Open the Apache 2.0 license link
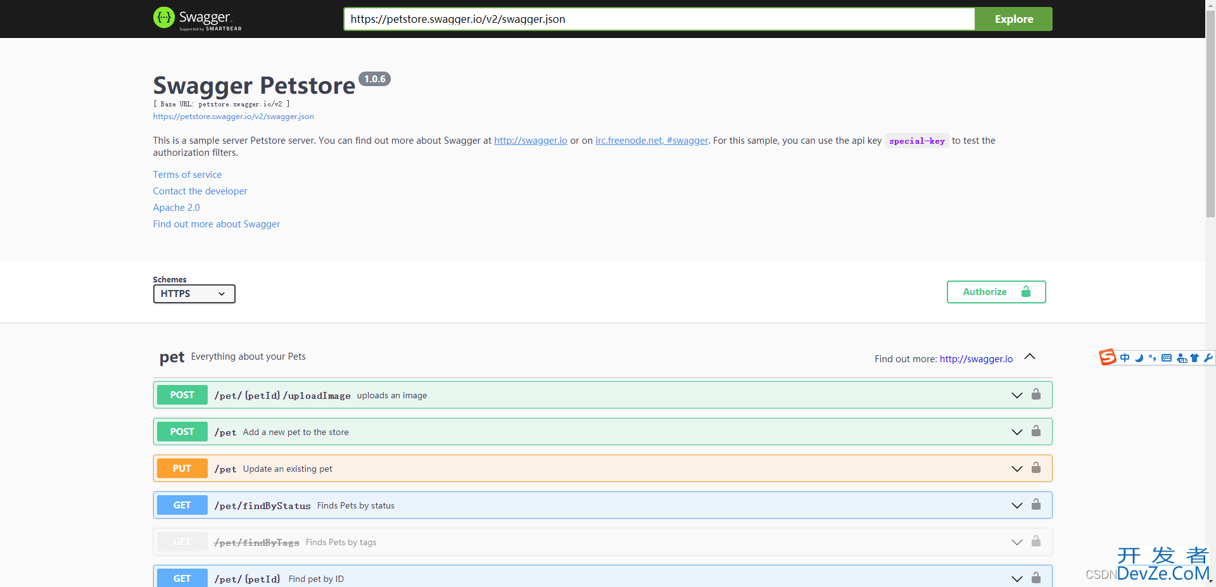 point(176,208)
